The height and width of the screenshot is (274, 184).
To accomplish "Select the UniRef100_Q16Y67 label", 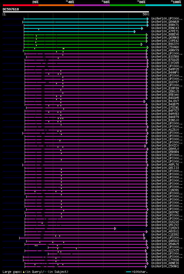I will (165, 82).
